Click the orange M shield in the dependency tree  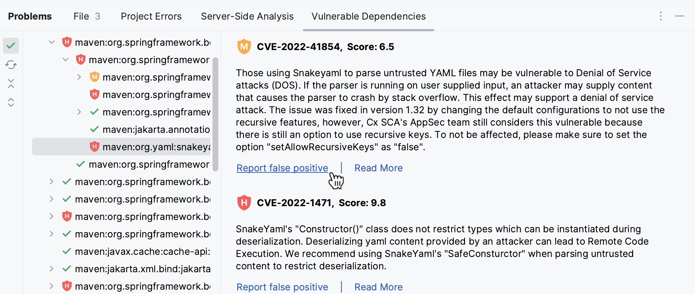[94, 77]
